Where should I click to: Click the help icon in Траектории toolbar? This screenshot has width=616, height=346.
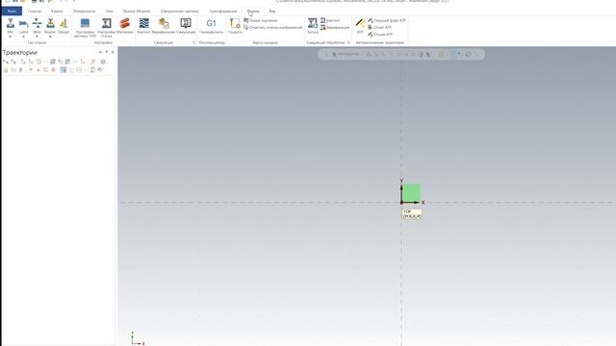(103, 62)
